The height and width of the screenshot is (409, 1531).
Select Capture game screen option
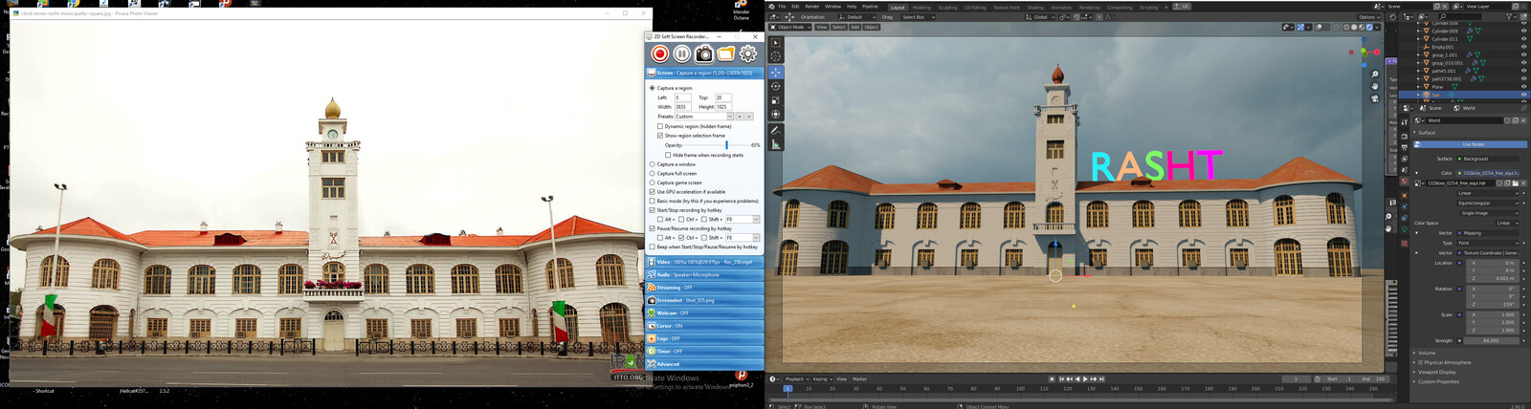click(x=653, y=183)
